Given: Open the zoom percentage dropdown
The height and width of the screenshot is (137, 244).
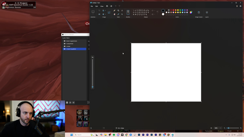Looking at the screenshot, I should pyautogui.click(x=220, y=128).
